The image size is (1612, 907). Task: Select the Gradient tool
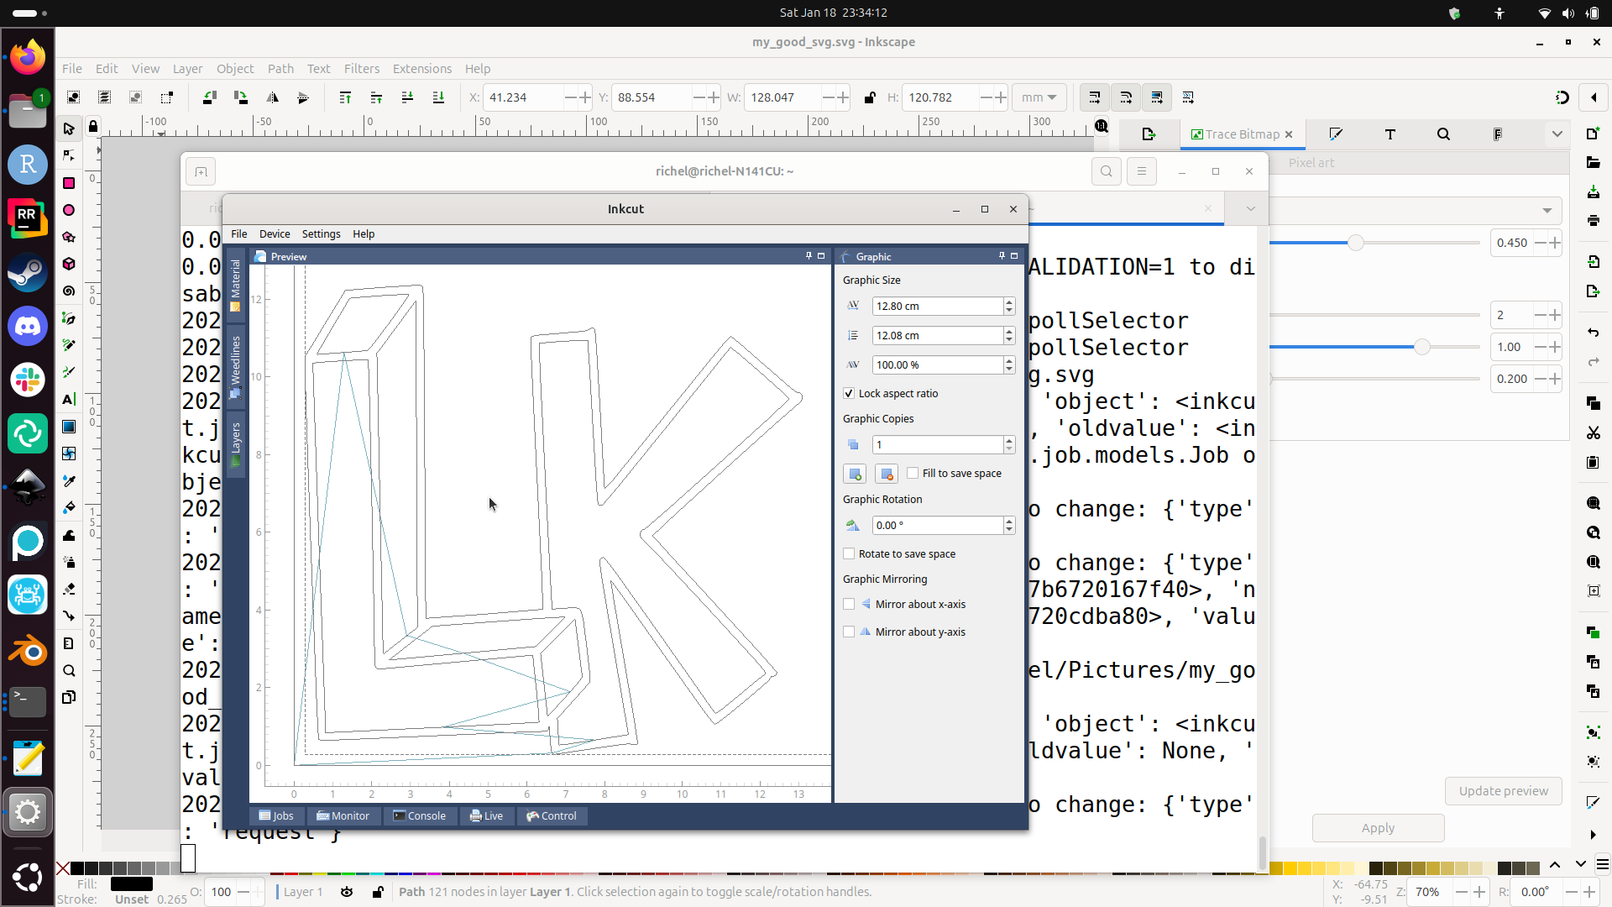click(x=69, y=427)
